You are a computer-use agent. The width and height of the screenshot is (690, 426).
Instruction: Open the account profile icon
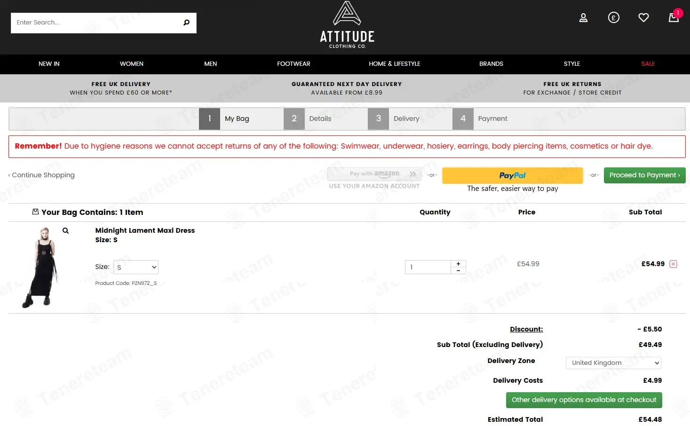pyautogui.click(x=583, y=18)
